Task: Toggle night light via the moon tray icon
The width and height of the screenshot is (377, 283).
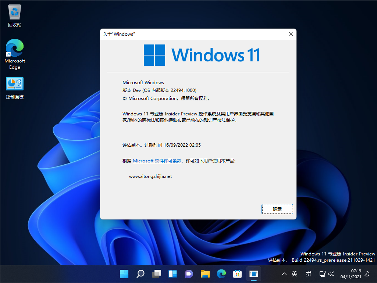Action: click(x=367, y=274)
